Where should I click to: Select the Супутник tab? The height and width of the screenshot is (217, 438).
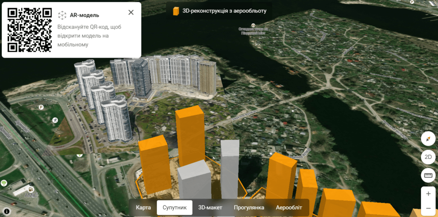click(x=175, y=208)
